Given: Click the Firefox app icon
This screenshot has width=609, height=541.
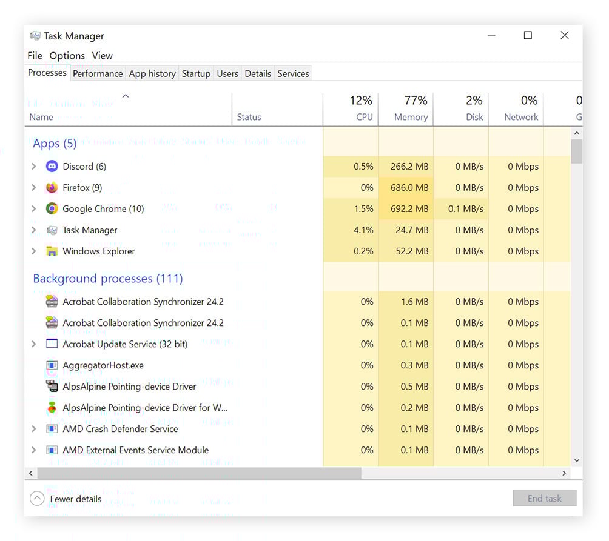Looking at the screenshot, I should click(51, 187).
